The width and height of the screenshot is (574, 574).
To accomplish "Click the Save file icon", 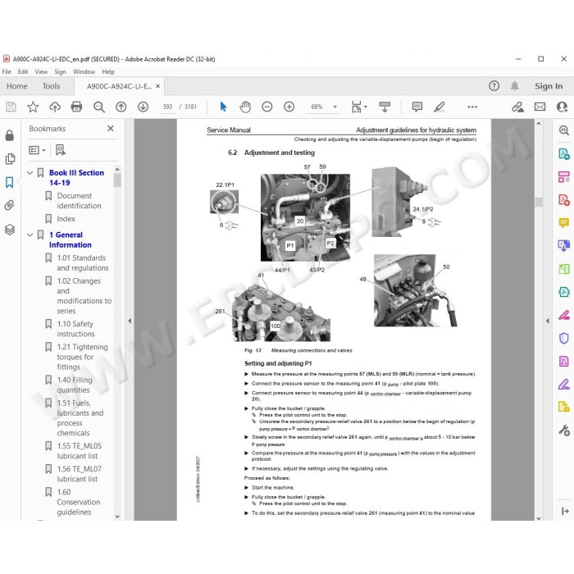I will click(x=11, y=107).
